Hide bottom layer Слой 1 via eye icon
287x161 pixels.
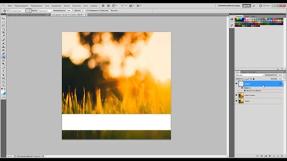coord(236,101)
